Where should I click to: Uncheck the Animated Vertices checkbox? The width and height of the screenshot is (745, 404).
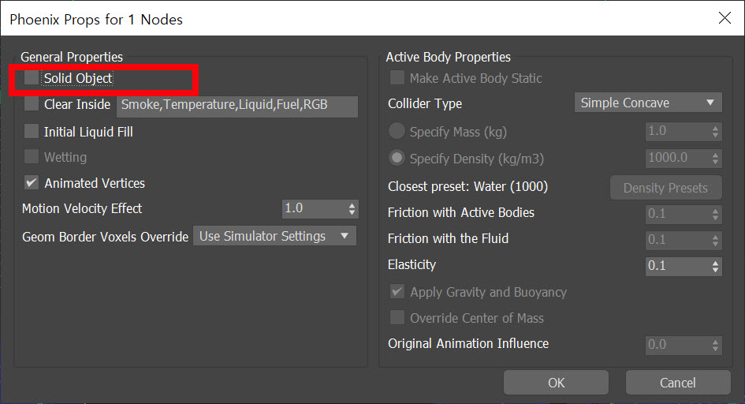click(x=32, y=182)
